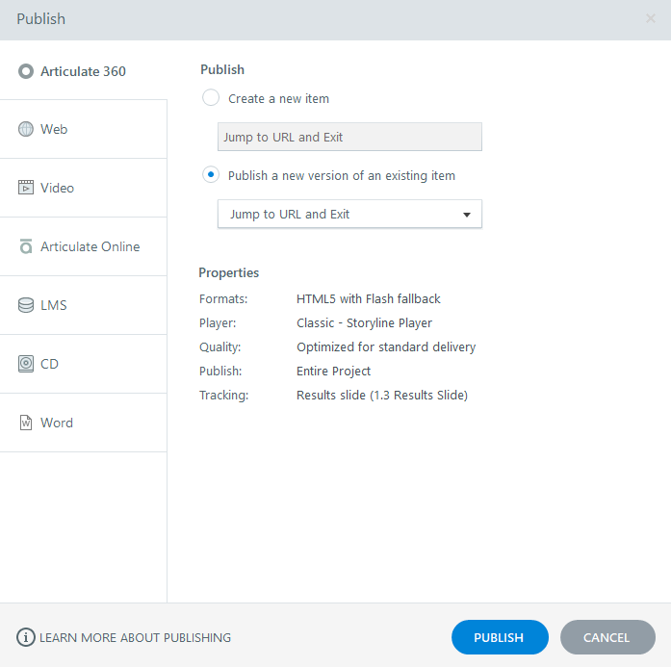Click the new item title text field

pyautogui.click(x=349, y=137)
